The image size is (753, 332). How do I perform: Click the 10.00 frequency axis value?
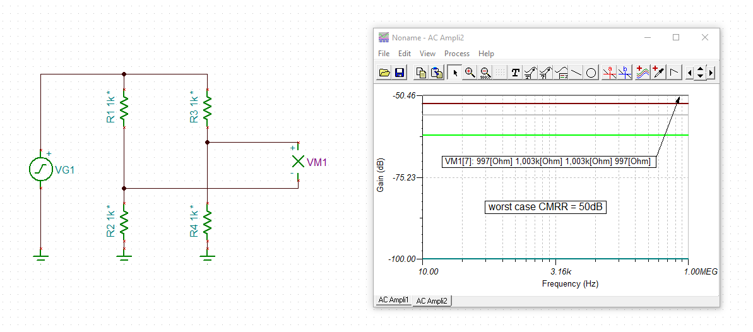tap(429, 271)
